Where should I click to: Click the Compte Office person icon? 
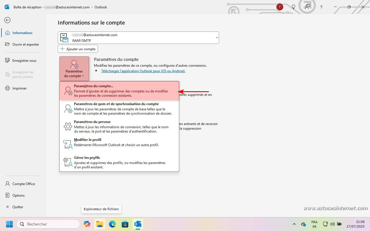(8, 184)
